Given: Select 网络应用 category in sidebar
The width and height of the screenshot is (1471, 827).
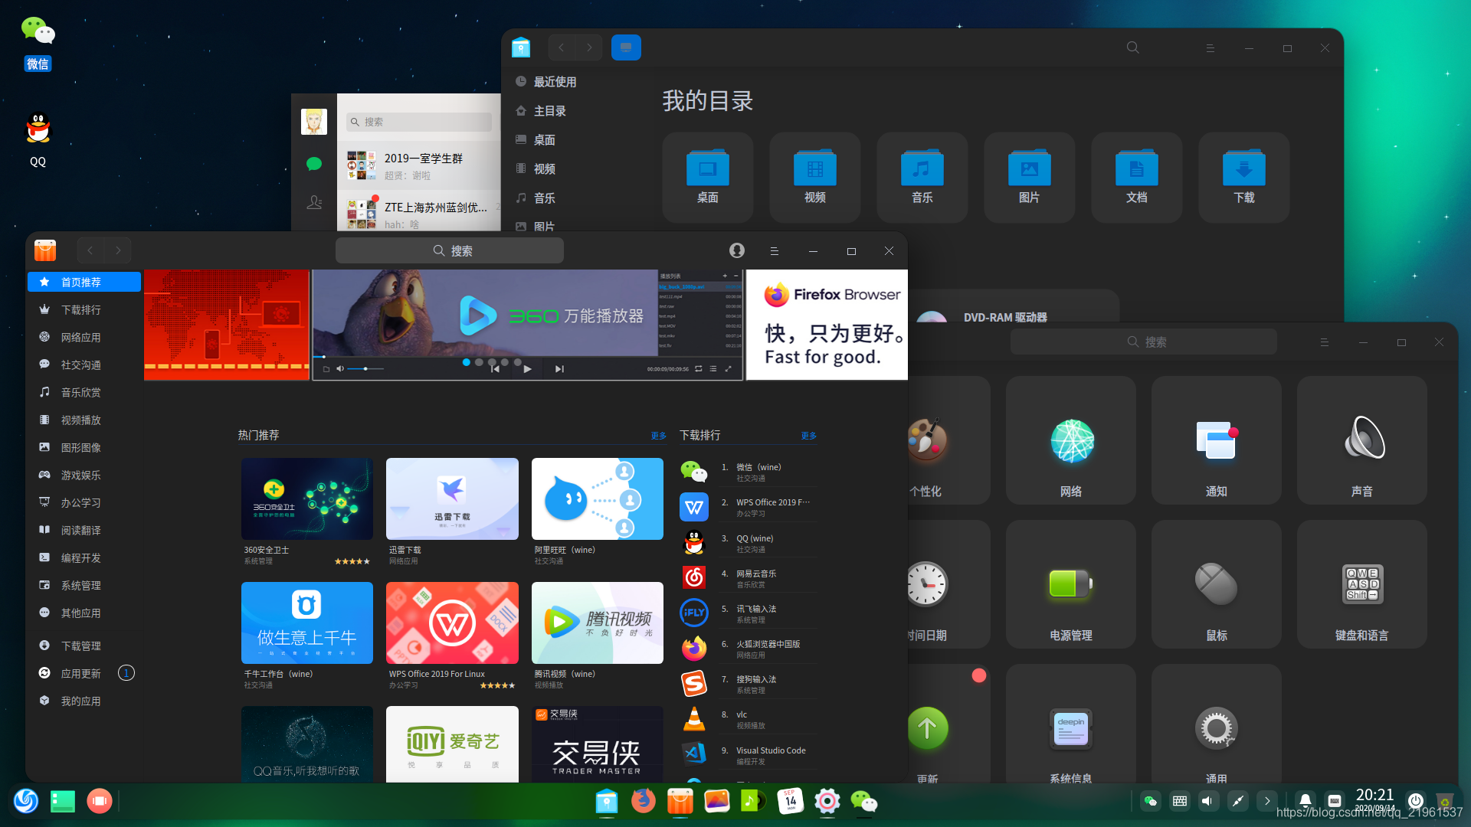Looking at the screenshot, I should click(84, 337).
